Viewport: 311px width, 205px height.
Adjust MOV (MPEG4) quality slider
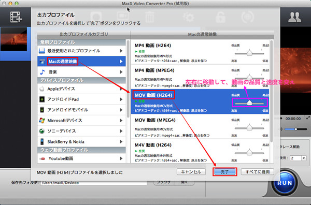[249, 128]
